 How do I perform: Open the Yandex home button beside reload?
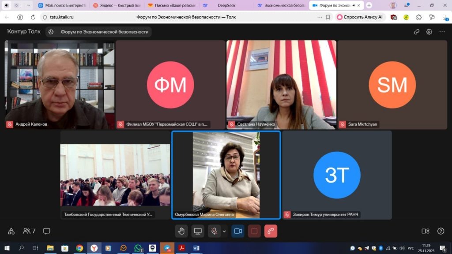20,17
